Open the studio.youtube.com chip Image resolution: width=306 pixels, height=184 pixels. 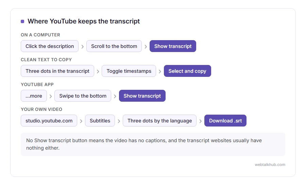pos(49,121)
